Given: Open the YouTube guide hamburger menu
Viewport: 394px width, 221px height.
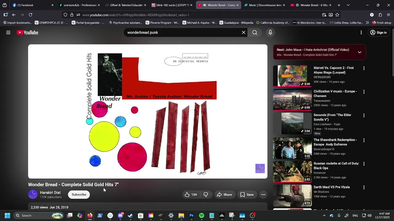Looking at the screenshot, I should 8,33.
